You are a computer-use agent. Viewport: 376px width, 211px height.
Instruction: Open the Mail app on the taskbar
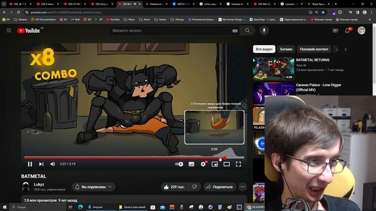click(163, 207)
